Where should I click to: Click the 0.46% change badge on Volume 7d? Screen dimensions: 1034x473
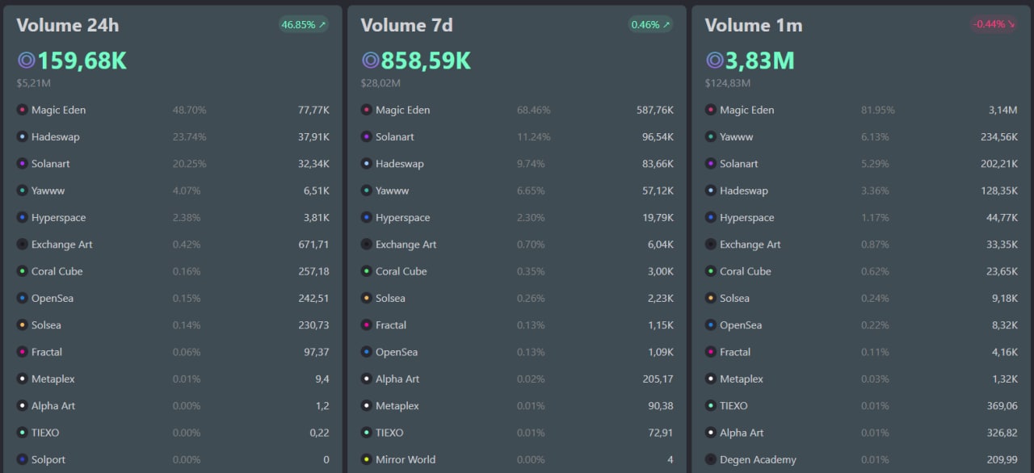point(649,25)
